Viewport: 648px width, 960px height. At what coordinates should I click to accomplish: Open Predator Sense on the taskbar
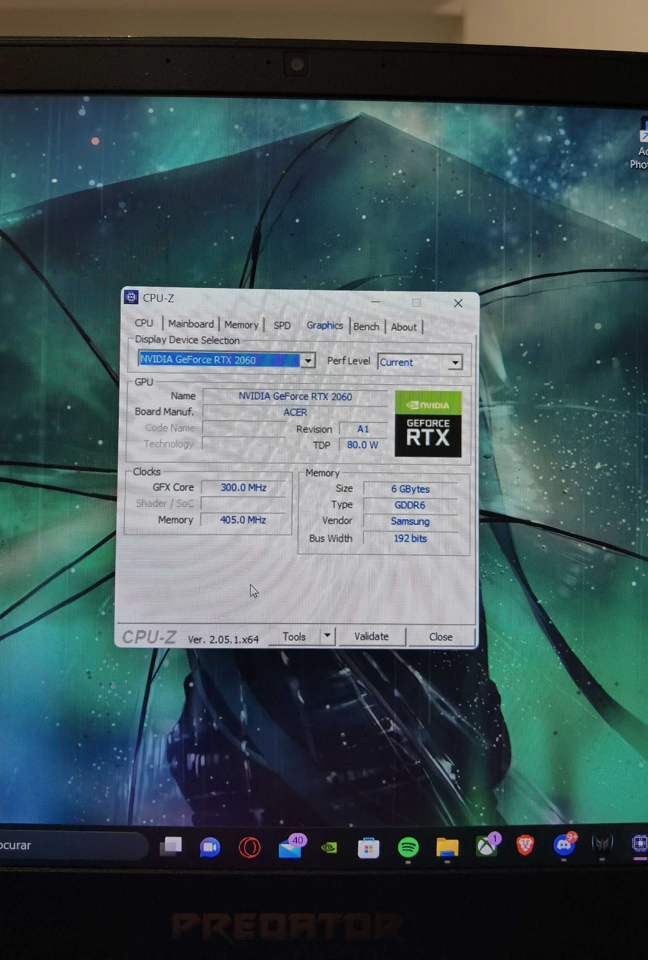[x=602, y=843]
